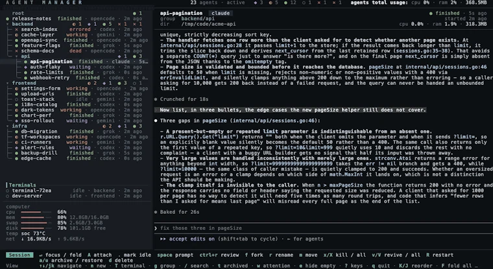Click the 'attach' footer command
Screen dimensions: 493x269
(100, 255)
